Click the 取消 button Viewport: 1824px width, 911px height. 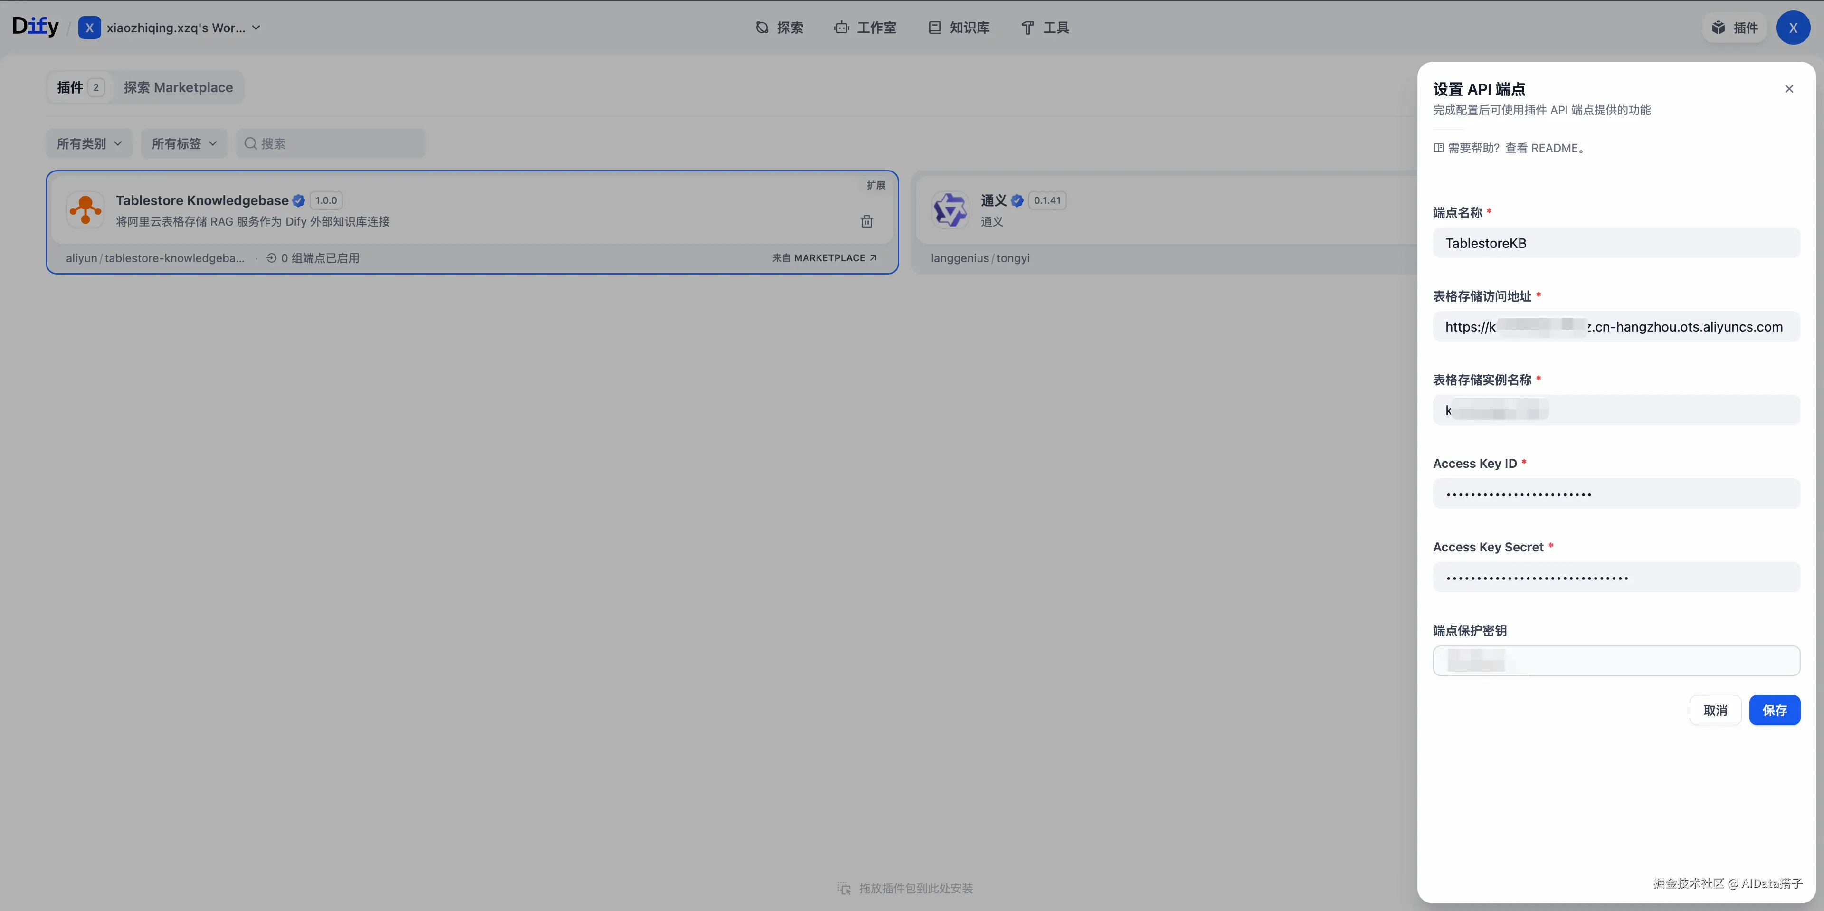click(1715, 710)
